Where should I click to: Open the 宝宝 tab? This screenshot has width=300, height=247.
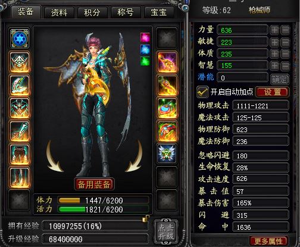coord(159,12)
